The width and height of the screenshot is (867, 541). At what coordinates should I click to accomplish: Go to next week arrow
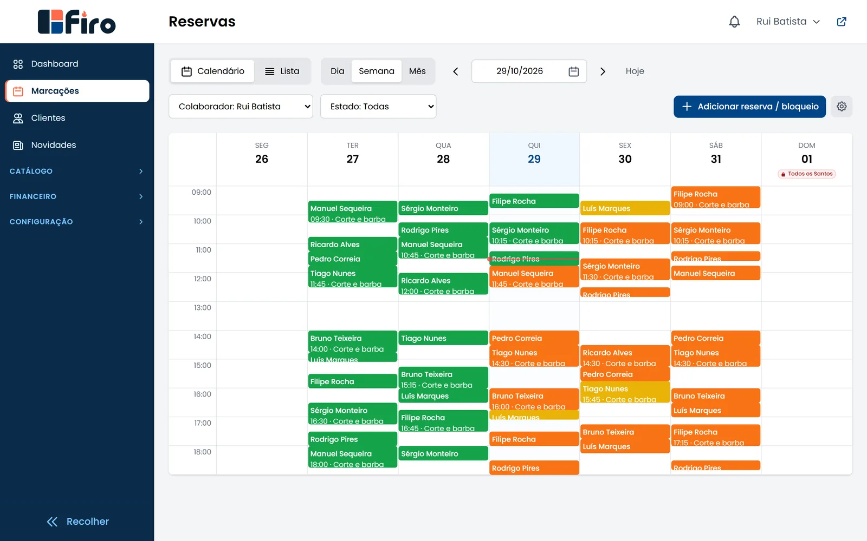[603, 71]
